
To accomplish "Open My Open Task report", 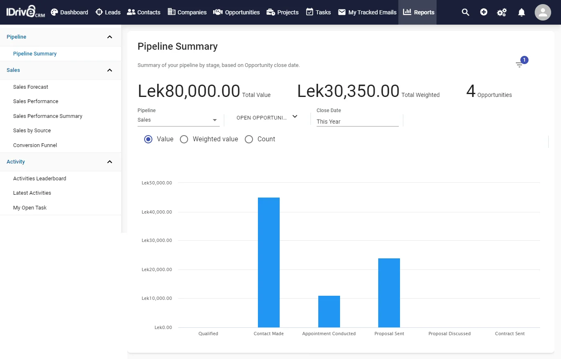I will (30, 208).
